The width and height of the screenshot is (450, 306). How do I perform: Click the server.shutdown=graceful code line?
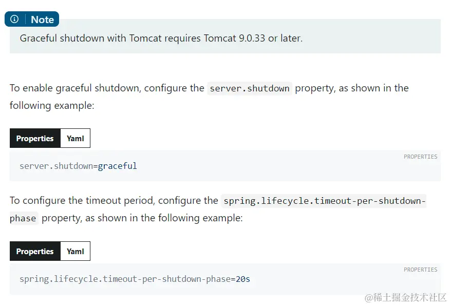click(78, 166)
